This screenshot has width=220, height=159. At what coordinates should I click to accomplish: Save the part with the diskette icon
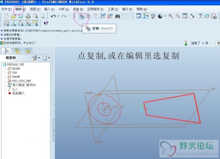(21, 16)
